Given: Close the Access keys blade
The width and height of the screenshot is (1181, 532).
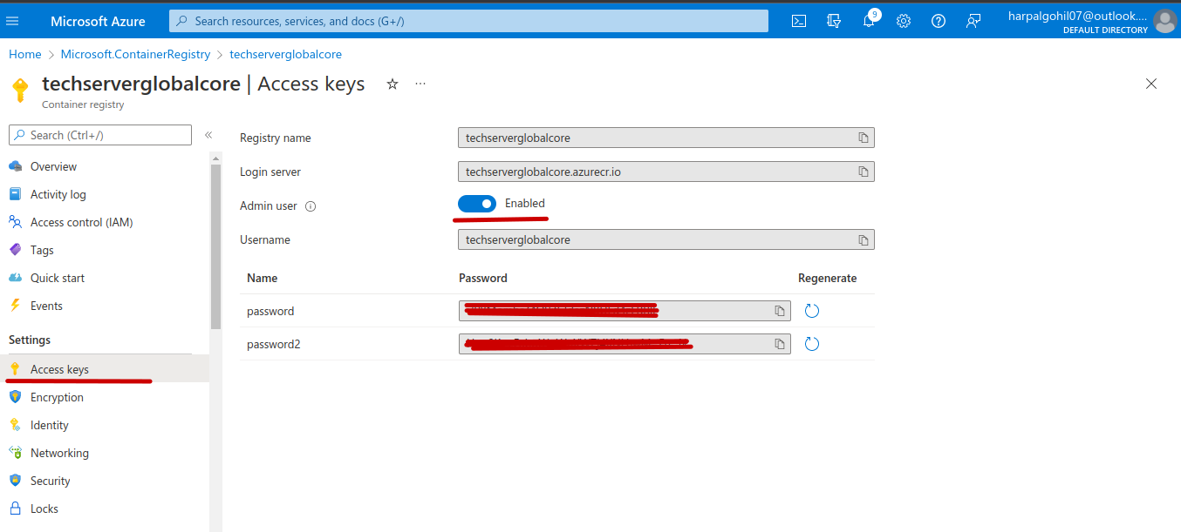Looking at the screenshot, I should point(1151,84).
